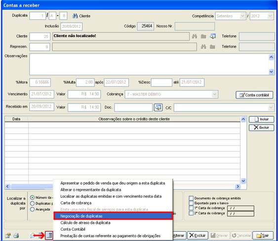Click the 1ª Carta de cobrança date field
This screenshot has height=241, width=278.
pyautogui.click(x=240, y=208)
